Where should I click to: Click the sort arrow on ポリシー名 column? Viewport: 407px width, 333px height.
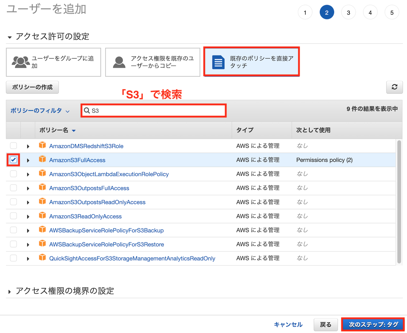pyautogui.click(x=74, y=131)
